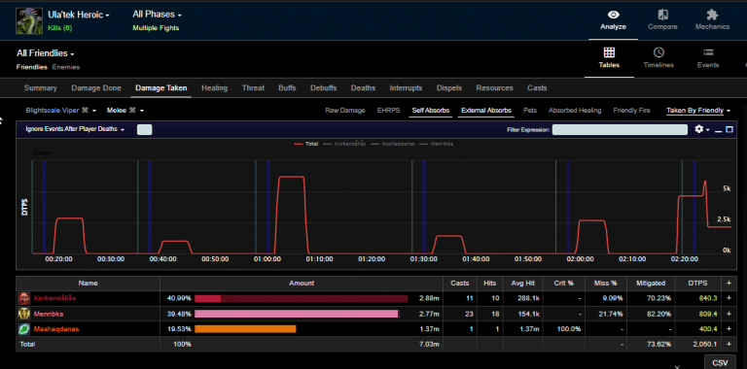Toggle Mashaqdanas series in graph legend

[393, 144]
